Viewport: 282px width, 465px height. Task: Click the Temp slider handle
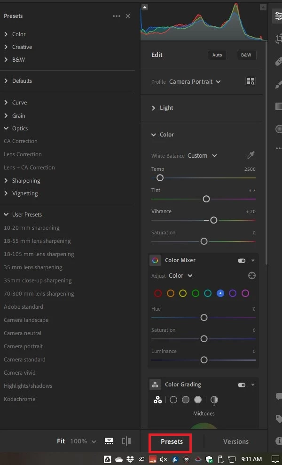click(x=160, y=177)
